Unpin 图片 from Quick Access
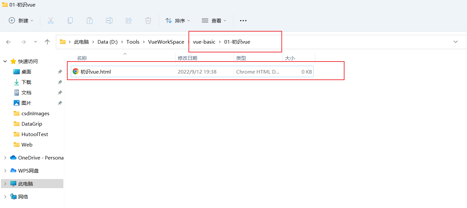This screenshot has width=467, height=208. tap(59, 103)
